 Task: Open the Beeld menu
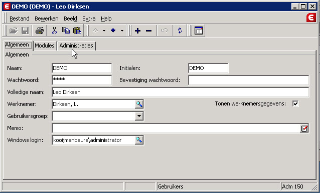tap(70, 18)
